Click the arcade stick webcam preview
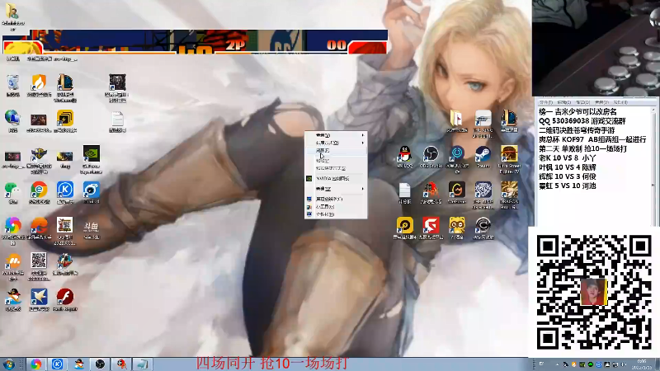The width and height of the screenshot is (660, 371). (596, 48)
